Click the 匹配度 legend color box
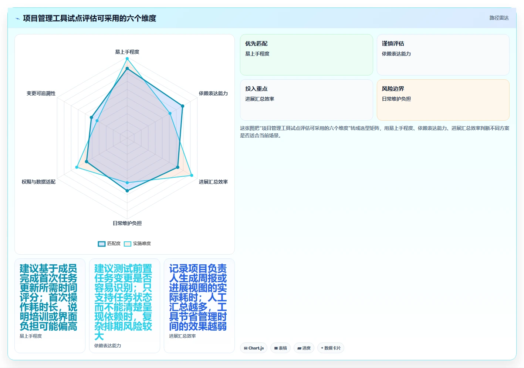 102,244
